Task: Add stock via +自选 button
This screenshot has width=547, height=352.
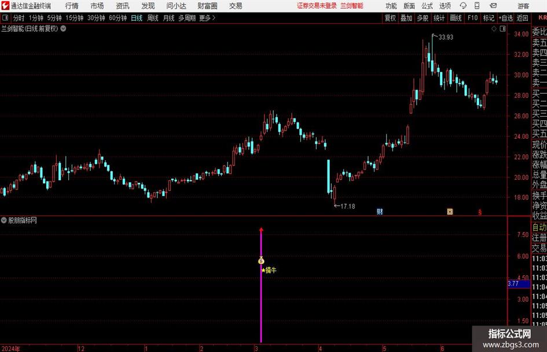Action: (505, 18)
